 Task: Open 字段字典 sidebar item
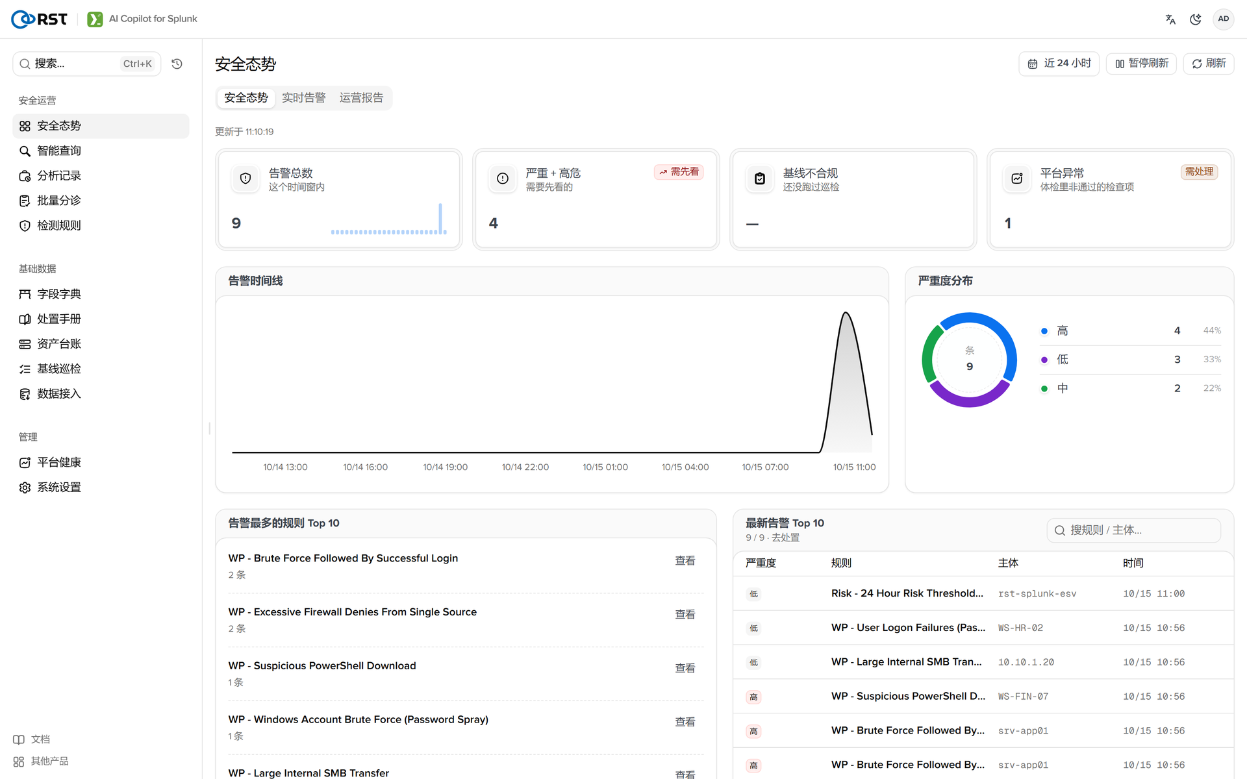101,294
